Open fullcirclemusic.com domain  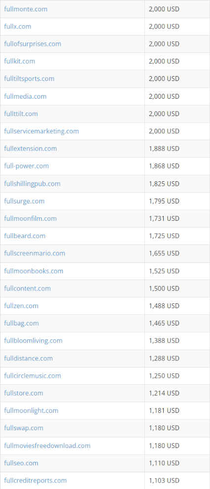[32, 376]
